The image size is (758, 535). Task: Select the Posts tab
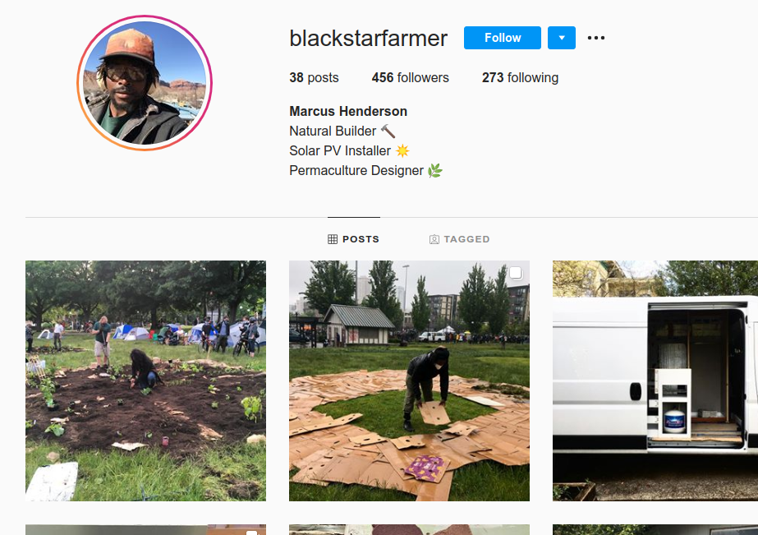(353, 239)
